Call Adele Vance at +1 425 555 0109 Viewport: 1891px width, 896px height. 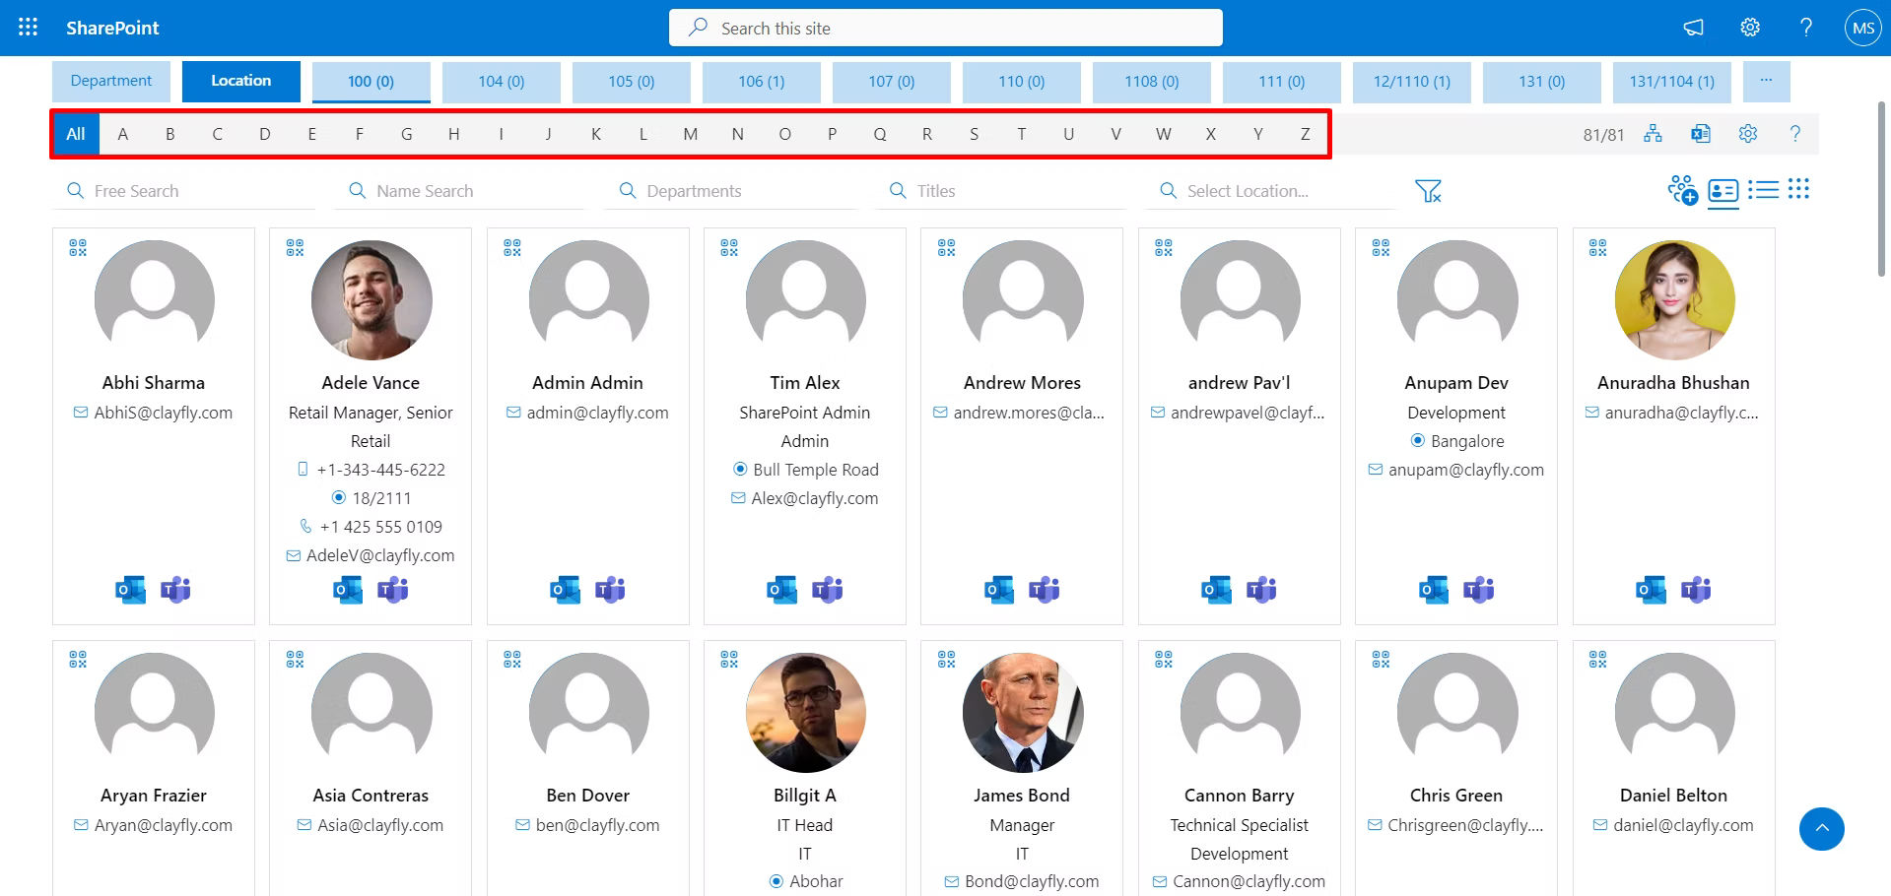coord(381,527)
